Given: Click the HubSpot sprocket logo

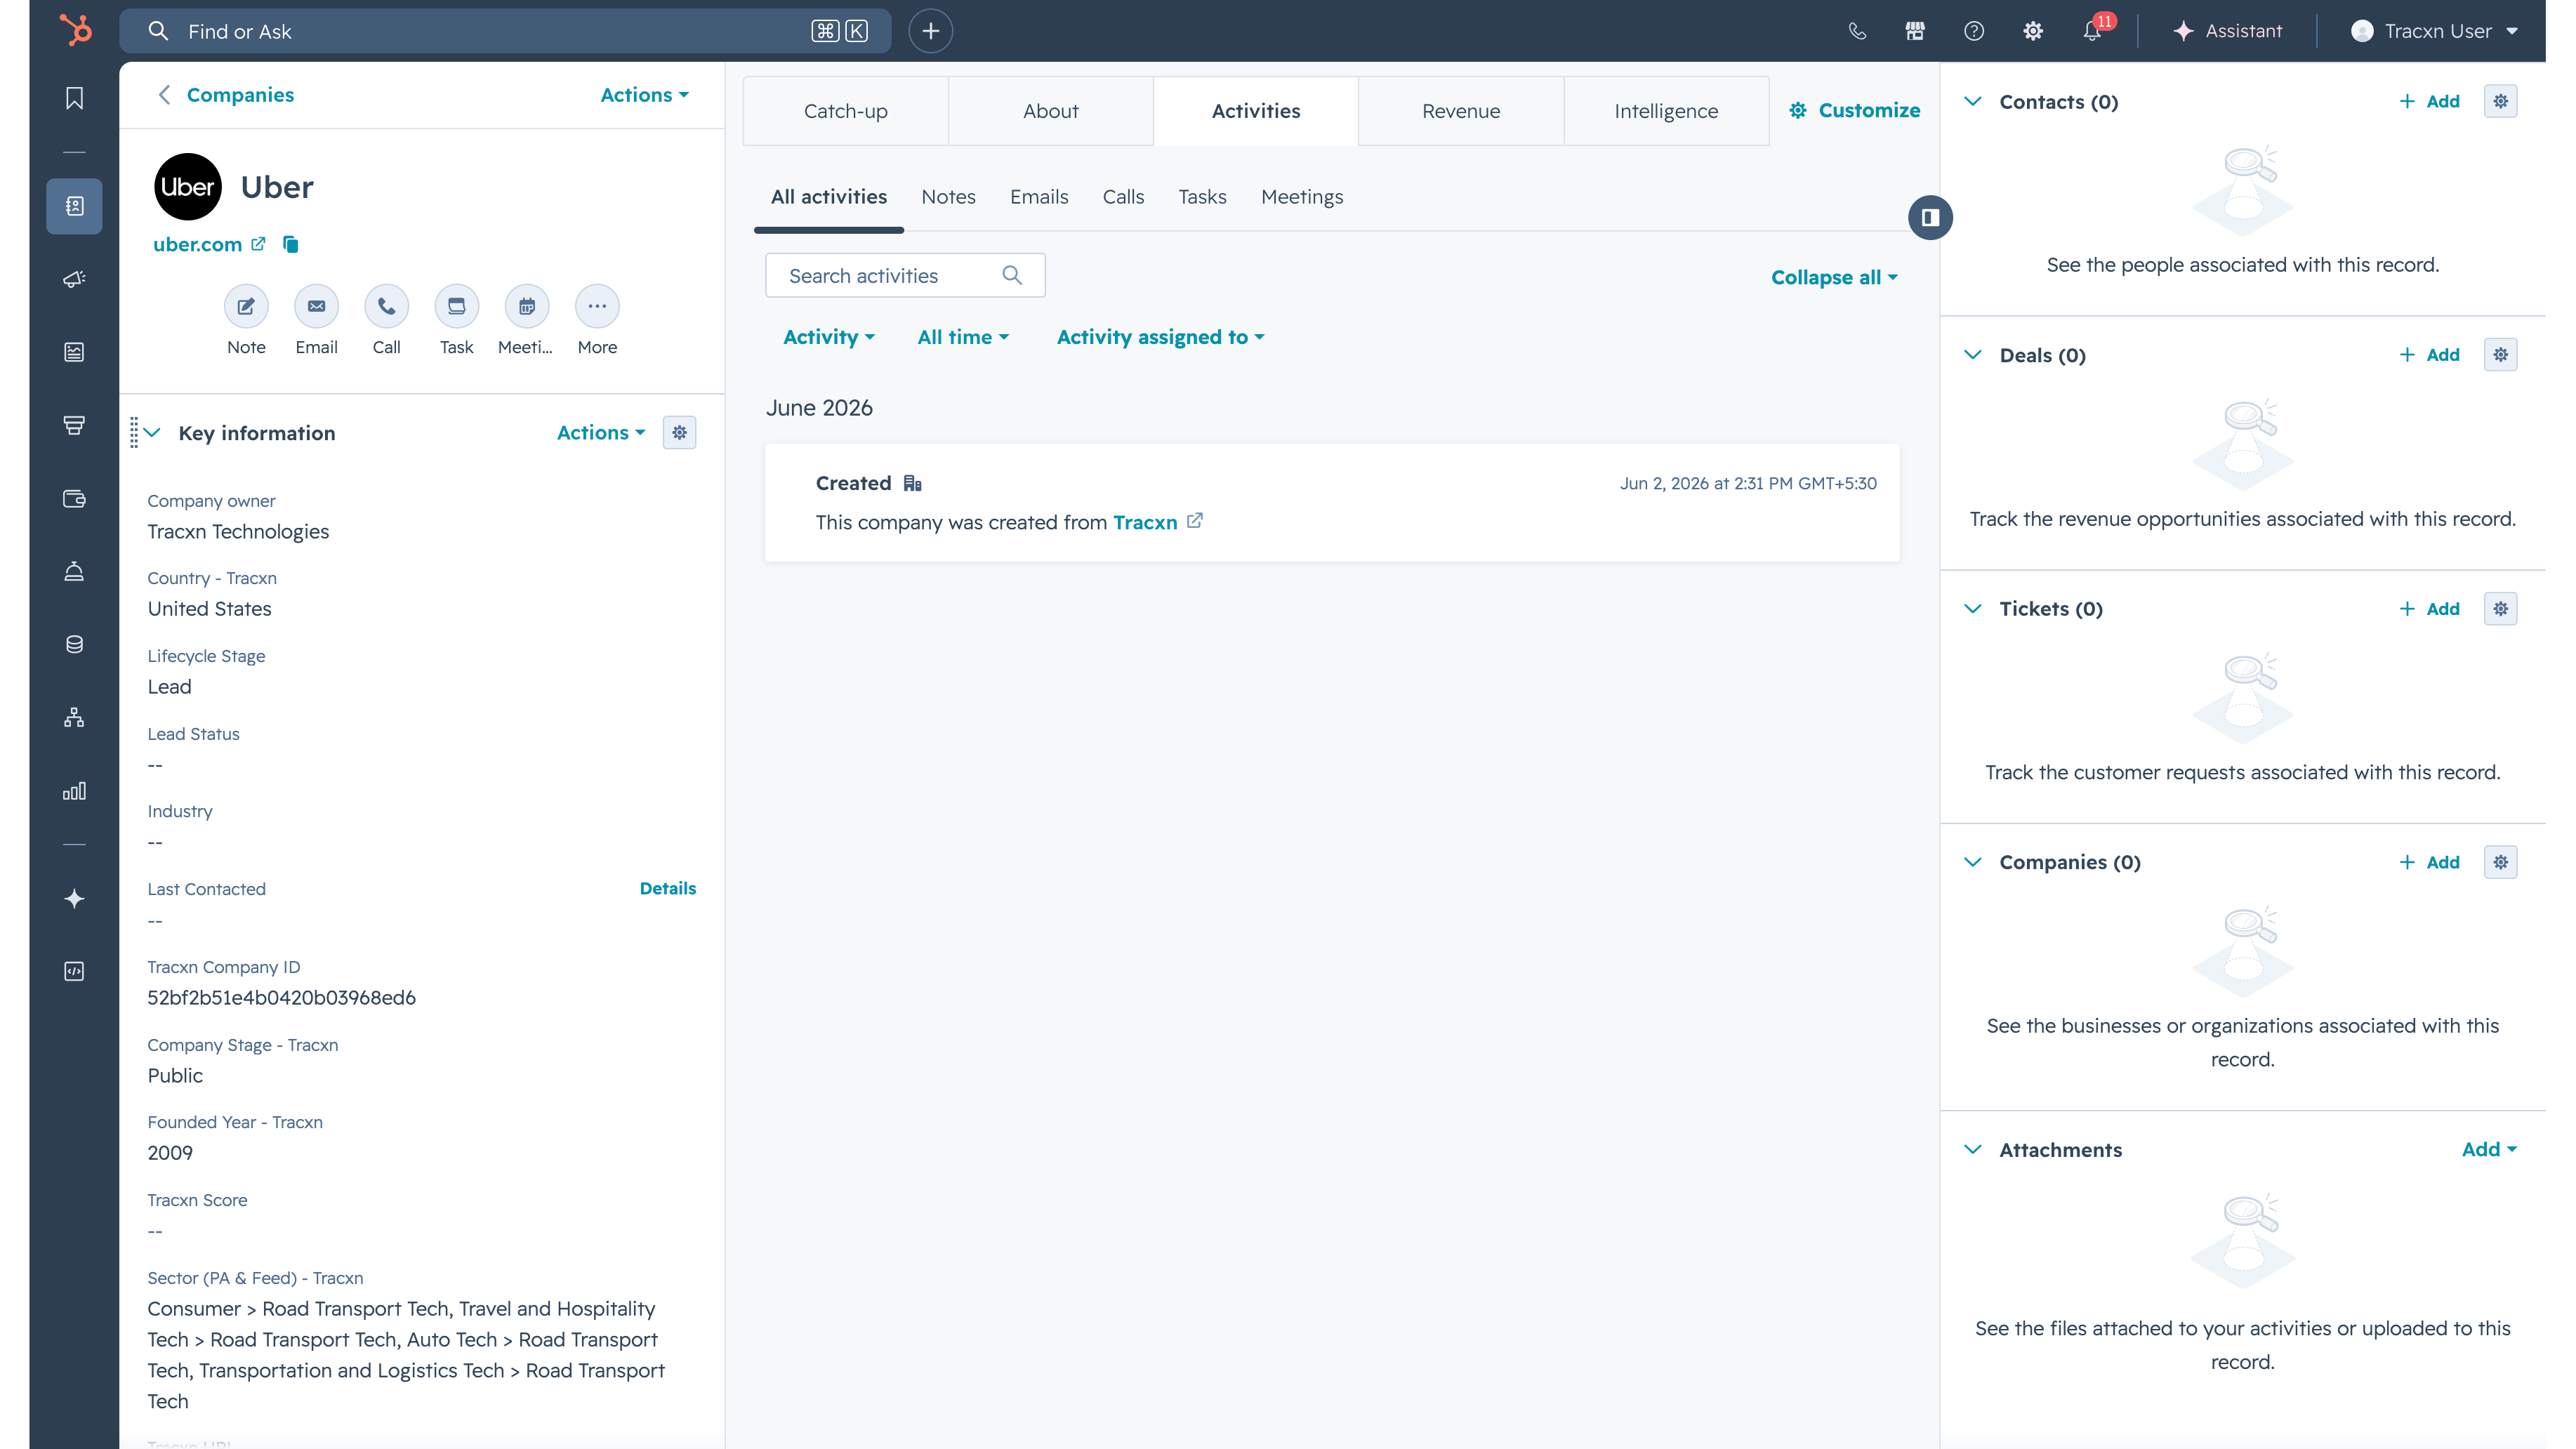Looking at the screenshot, I should [x=75, y=30].
